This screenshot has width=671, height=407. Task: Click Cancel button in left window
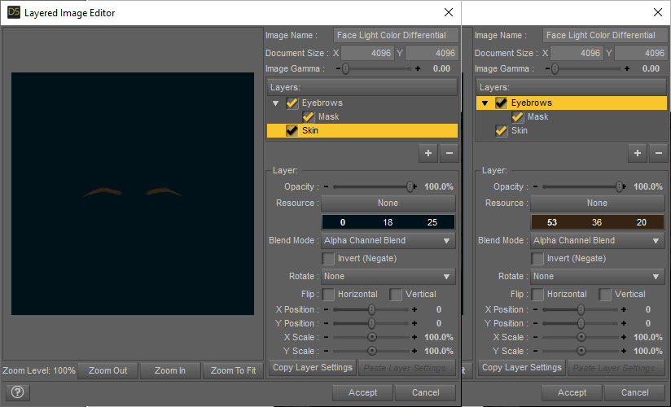pyautogui.click(x=425, y=392)
